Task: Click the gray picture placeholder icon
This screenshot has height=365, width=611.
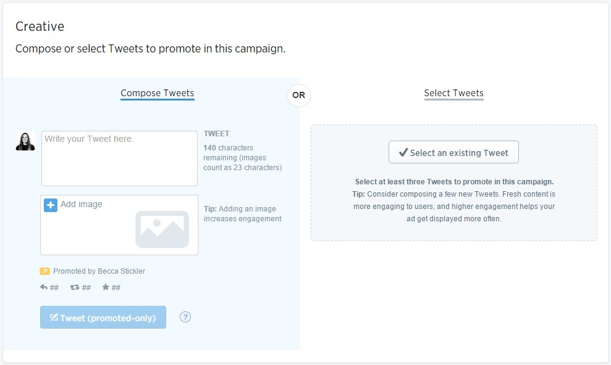Action: 162,229
